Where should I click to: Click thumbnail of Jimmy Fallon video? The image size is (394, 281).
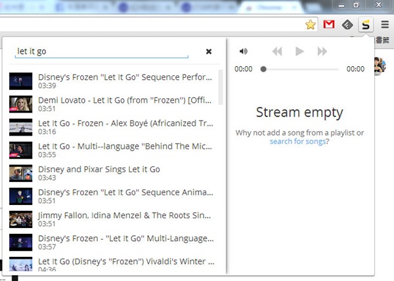[20, 219]
